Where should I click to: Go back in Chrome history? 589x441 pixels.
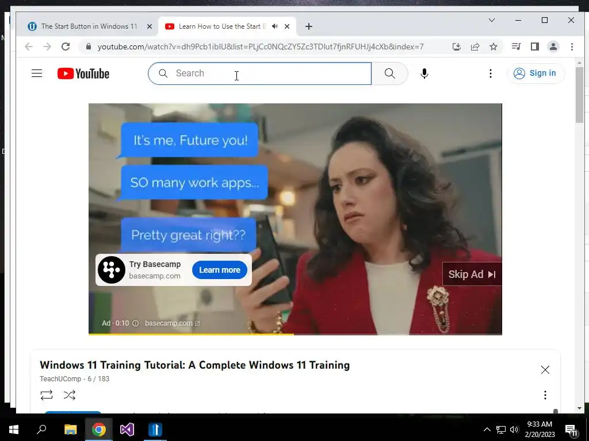(29, 47)
